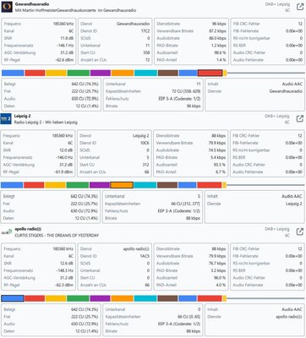Viewport: 306px width, 338px height.
Task: Select cyan segment in apollo radio capacity bar
Action: pos(145,298)
